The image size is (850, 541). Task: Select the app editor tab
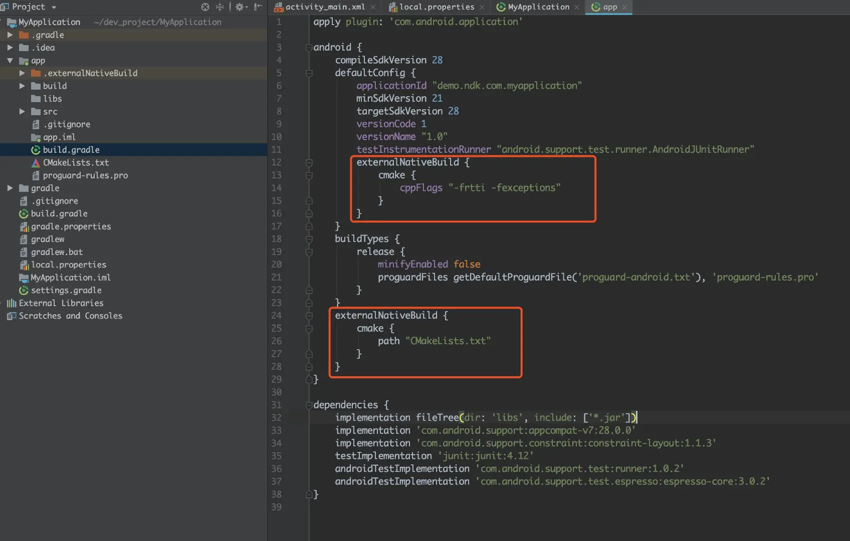point(609,7)
